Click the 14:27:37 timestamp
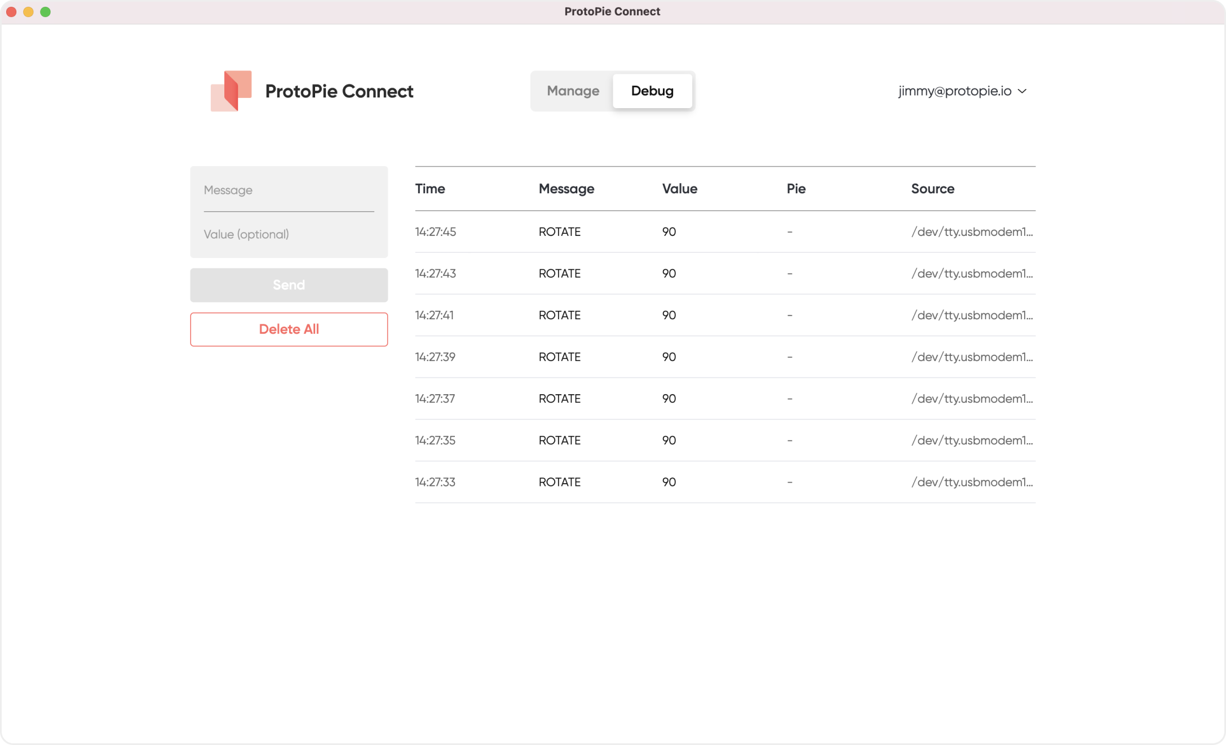Screen dimensions: 1226x745 tap(435, 399)
